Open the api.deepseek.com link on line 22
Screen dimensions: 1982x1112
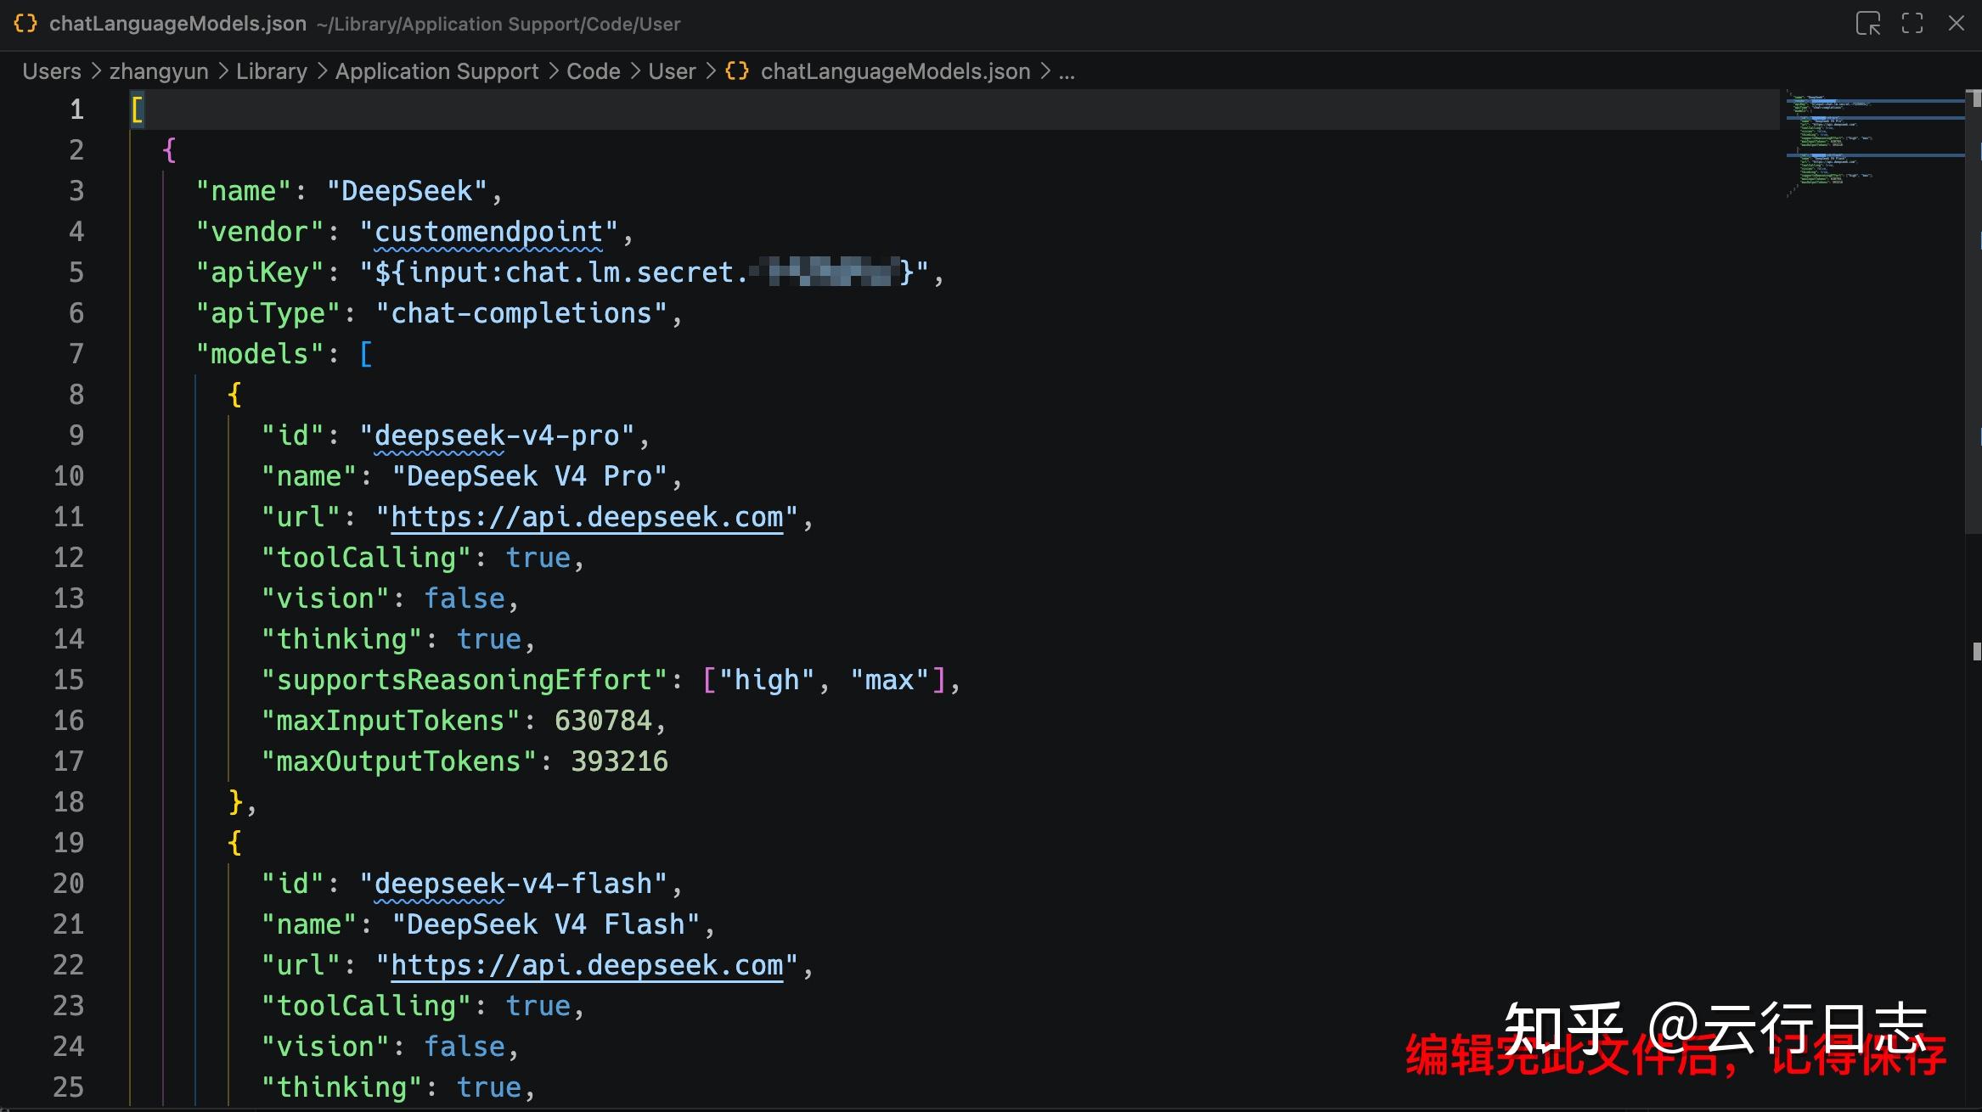tap(587, 965)
